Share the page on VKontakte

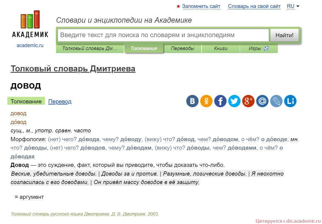tap(192, 101)
